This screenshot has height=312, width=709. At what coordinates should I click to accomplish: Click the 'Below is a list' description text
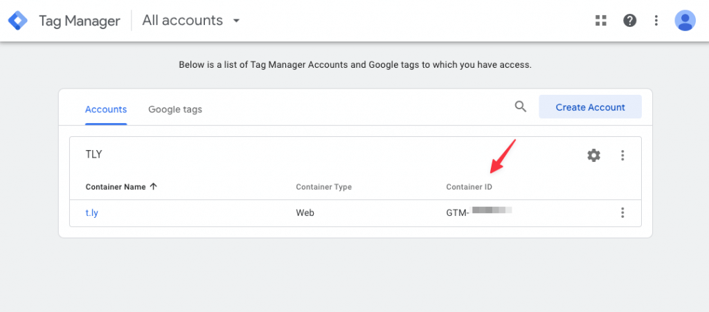tap(355, 64)
